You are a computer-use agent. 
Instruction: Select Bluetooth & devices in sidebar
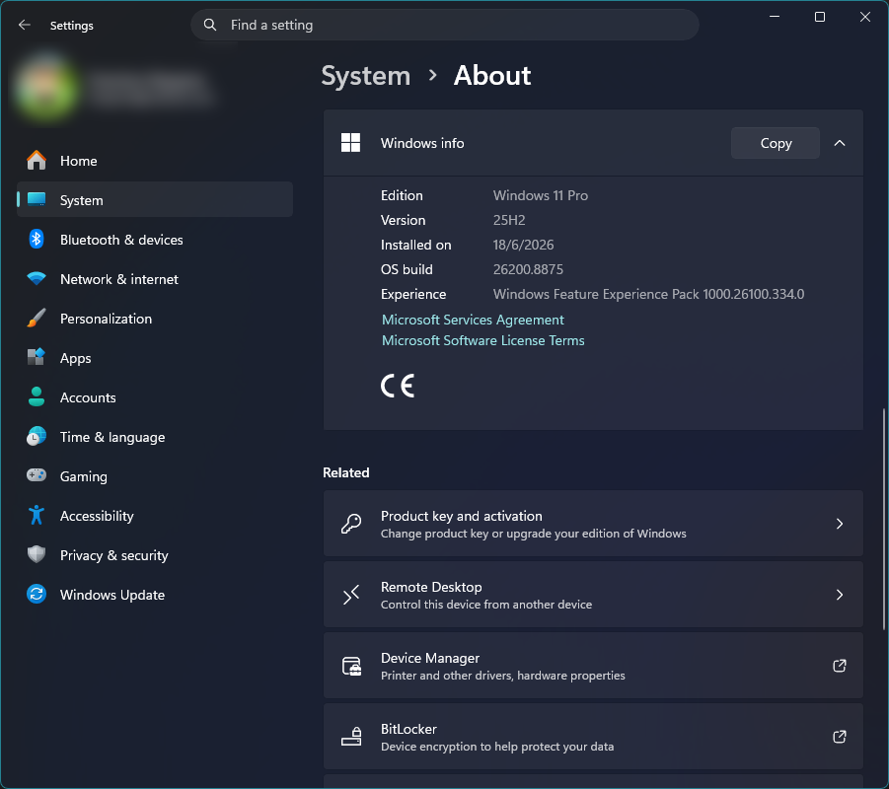(x=155, y=240)
